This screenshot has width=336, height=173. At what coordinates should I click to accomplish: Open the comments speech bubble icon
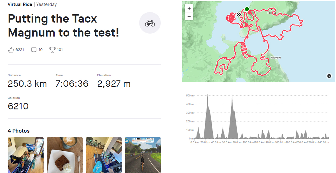(x=34, y=50)
